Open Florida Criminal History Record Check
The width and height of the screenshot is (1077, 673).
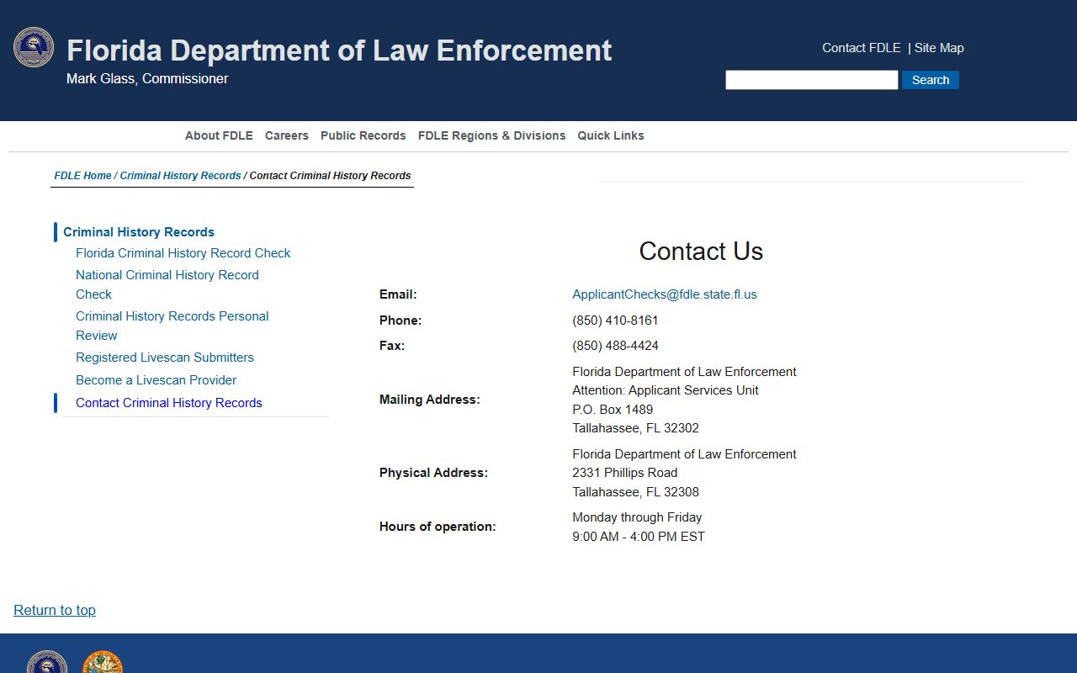click(183, 253)
